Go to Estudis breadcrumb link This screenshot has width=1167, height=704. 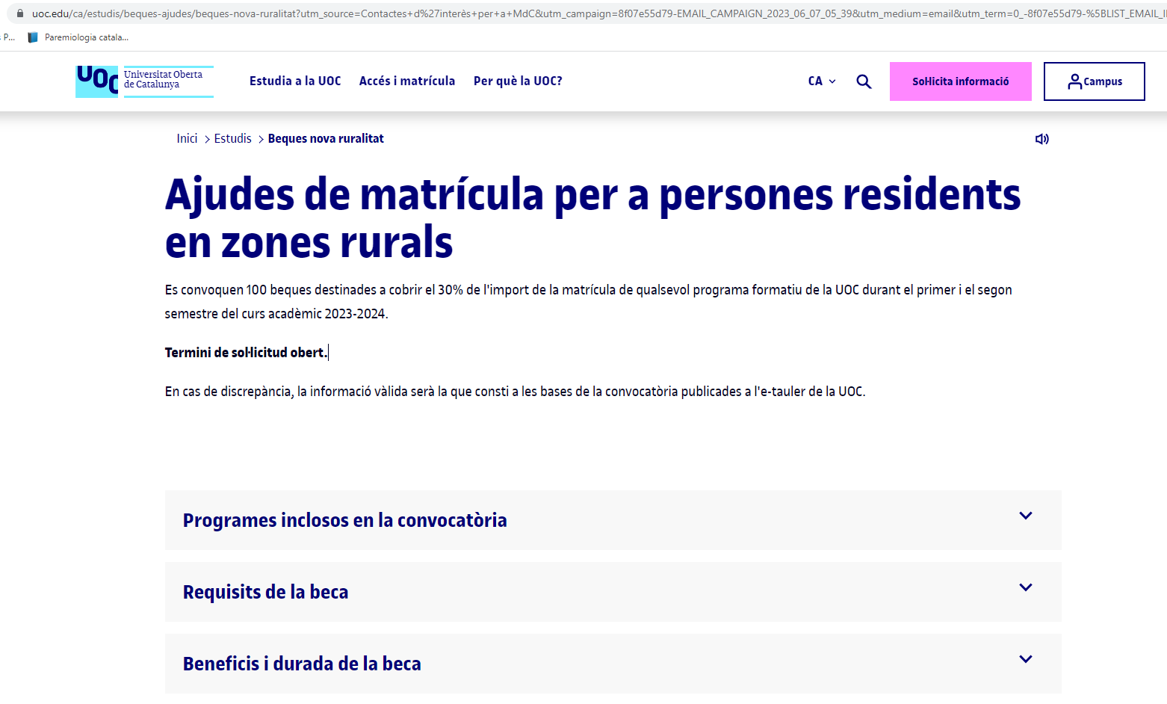232,139
